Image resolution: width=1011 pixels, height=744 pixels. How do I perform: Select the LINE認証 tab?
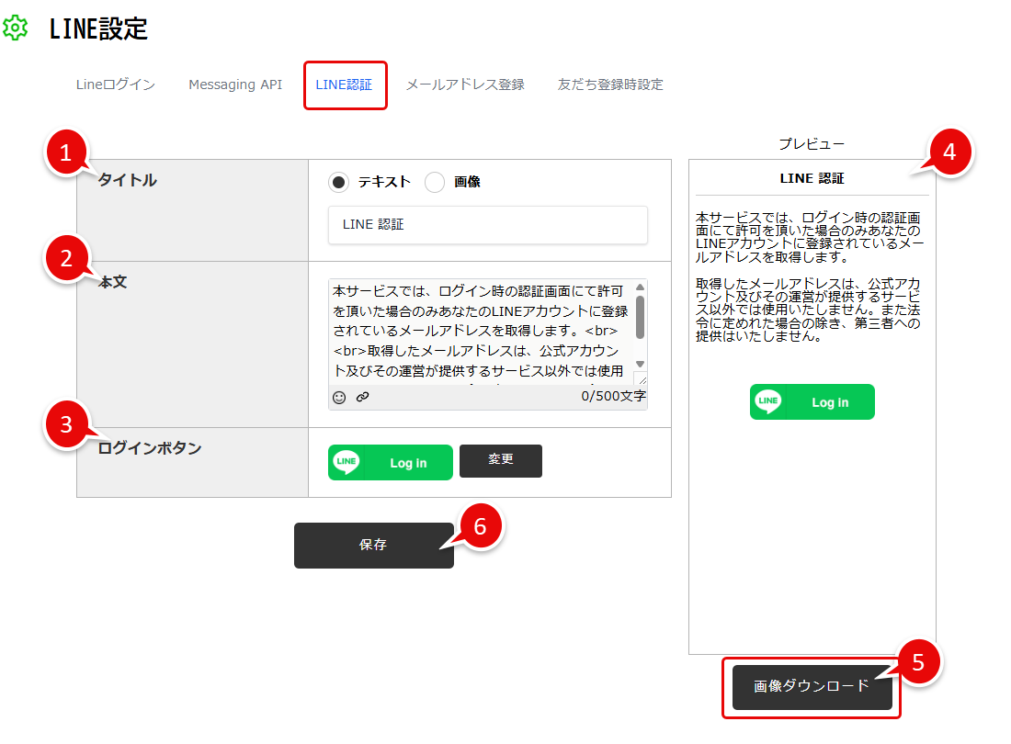[346, 84]
